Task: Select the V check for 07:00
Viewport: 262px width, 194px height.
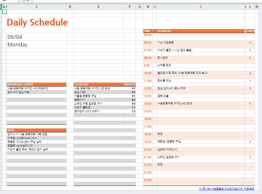Action: [250, 50]
